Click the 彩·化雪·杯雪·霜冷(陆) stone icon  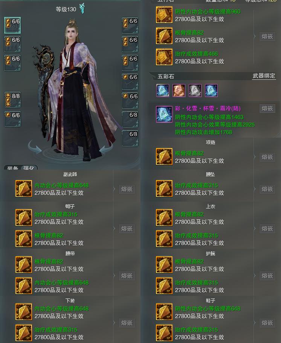coord(164,114)
